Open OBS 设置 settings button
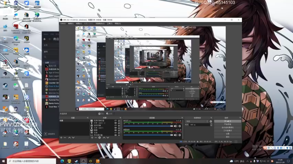Screen dimensions: 293x164 pyautogui.click(x=227, y=134)
